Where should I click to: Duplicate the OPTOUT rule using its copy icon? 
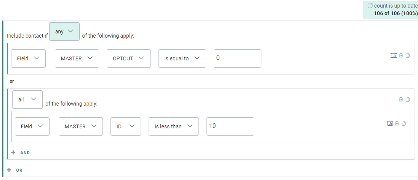pos(407,56)
